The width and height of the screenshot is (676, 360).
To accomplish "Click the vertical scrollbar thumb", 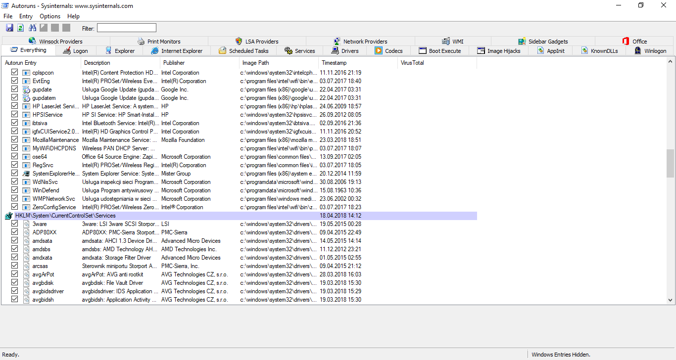I will point(671,163).
